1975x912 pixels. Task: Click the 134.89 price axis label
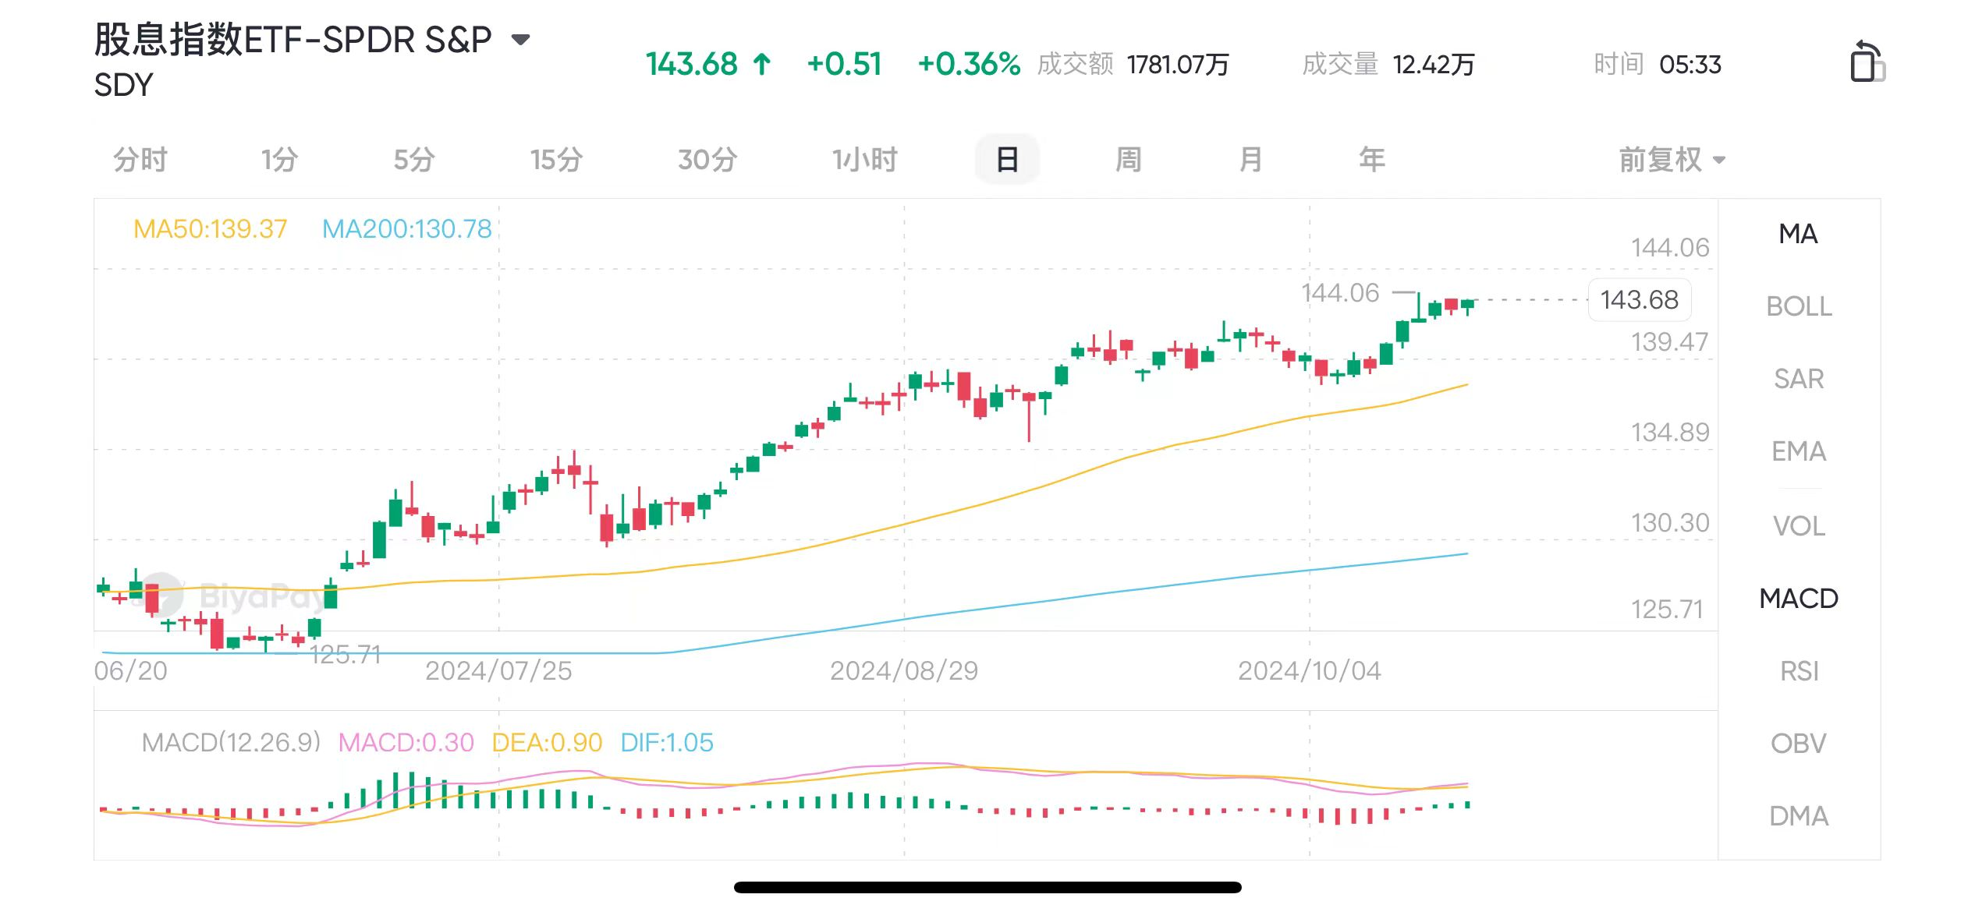coord(1670,433)
